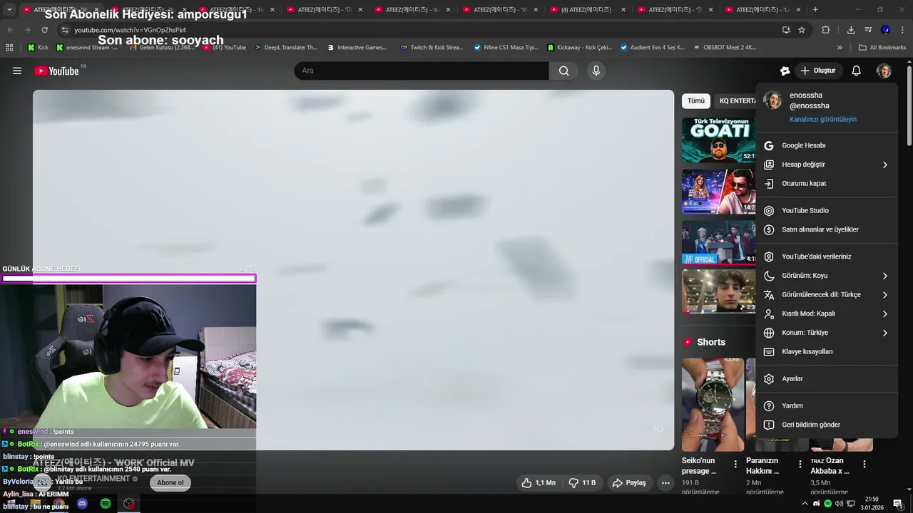Click the Google Hesabı G icon
This screenshot has width=913, height=513.
tap(768, 145)
